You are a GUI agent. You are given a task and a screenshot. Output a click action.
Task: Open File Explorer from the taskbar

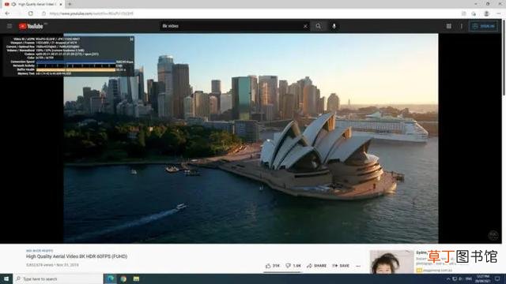(136, 278)
